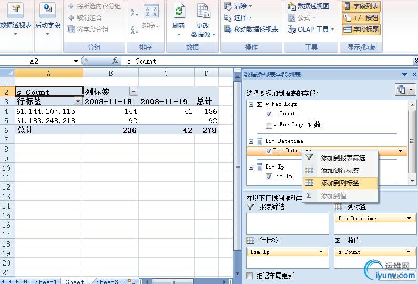Open the 行标签 filter dropdown in sheet
This screenshot has width=418, height=284.
point(78,101)
